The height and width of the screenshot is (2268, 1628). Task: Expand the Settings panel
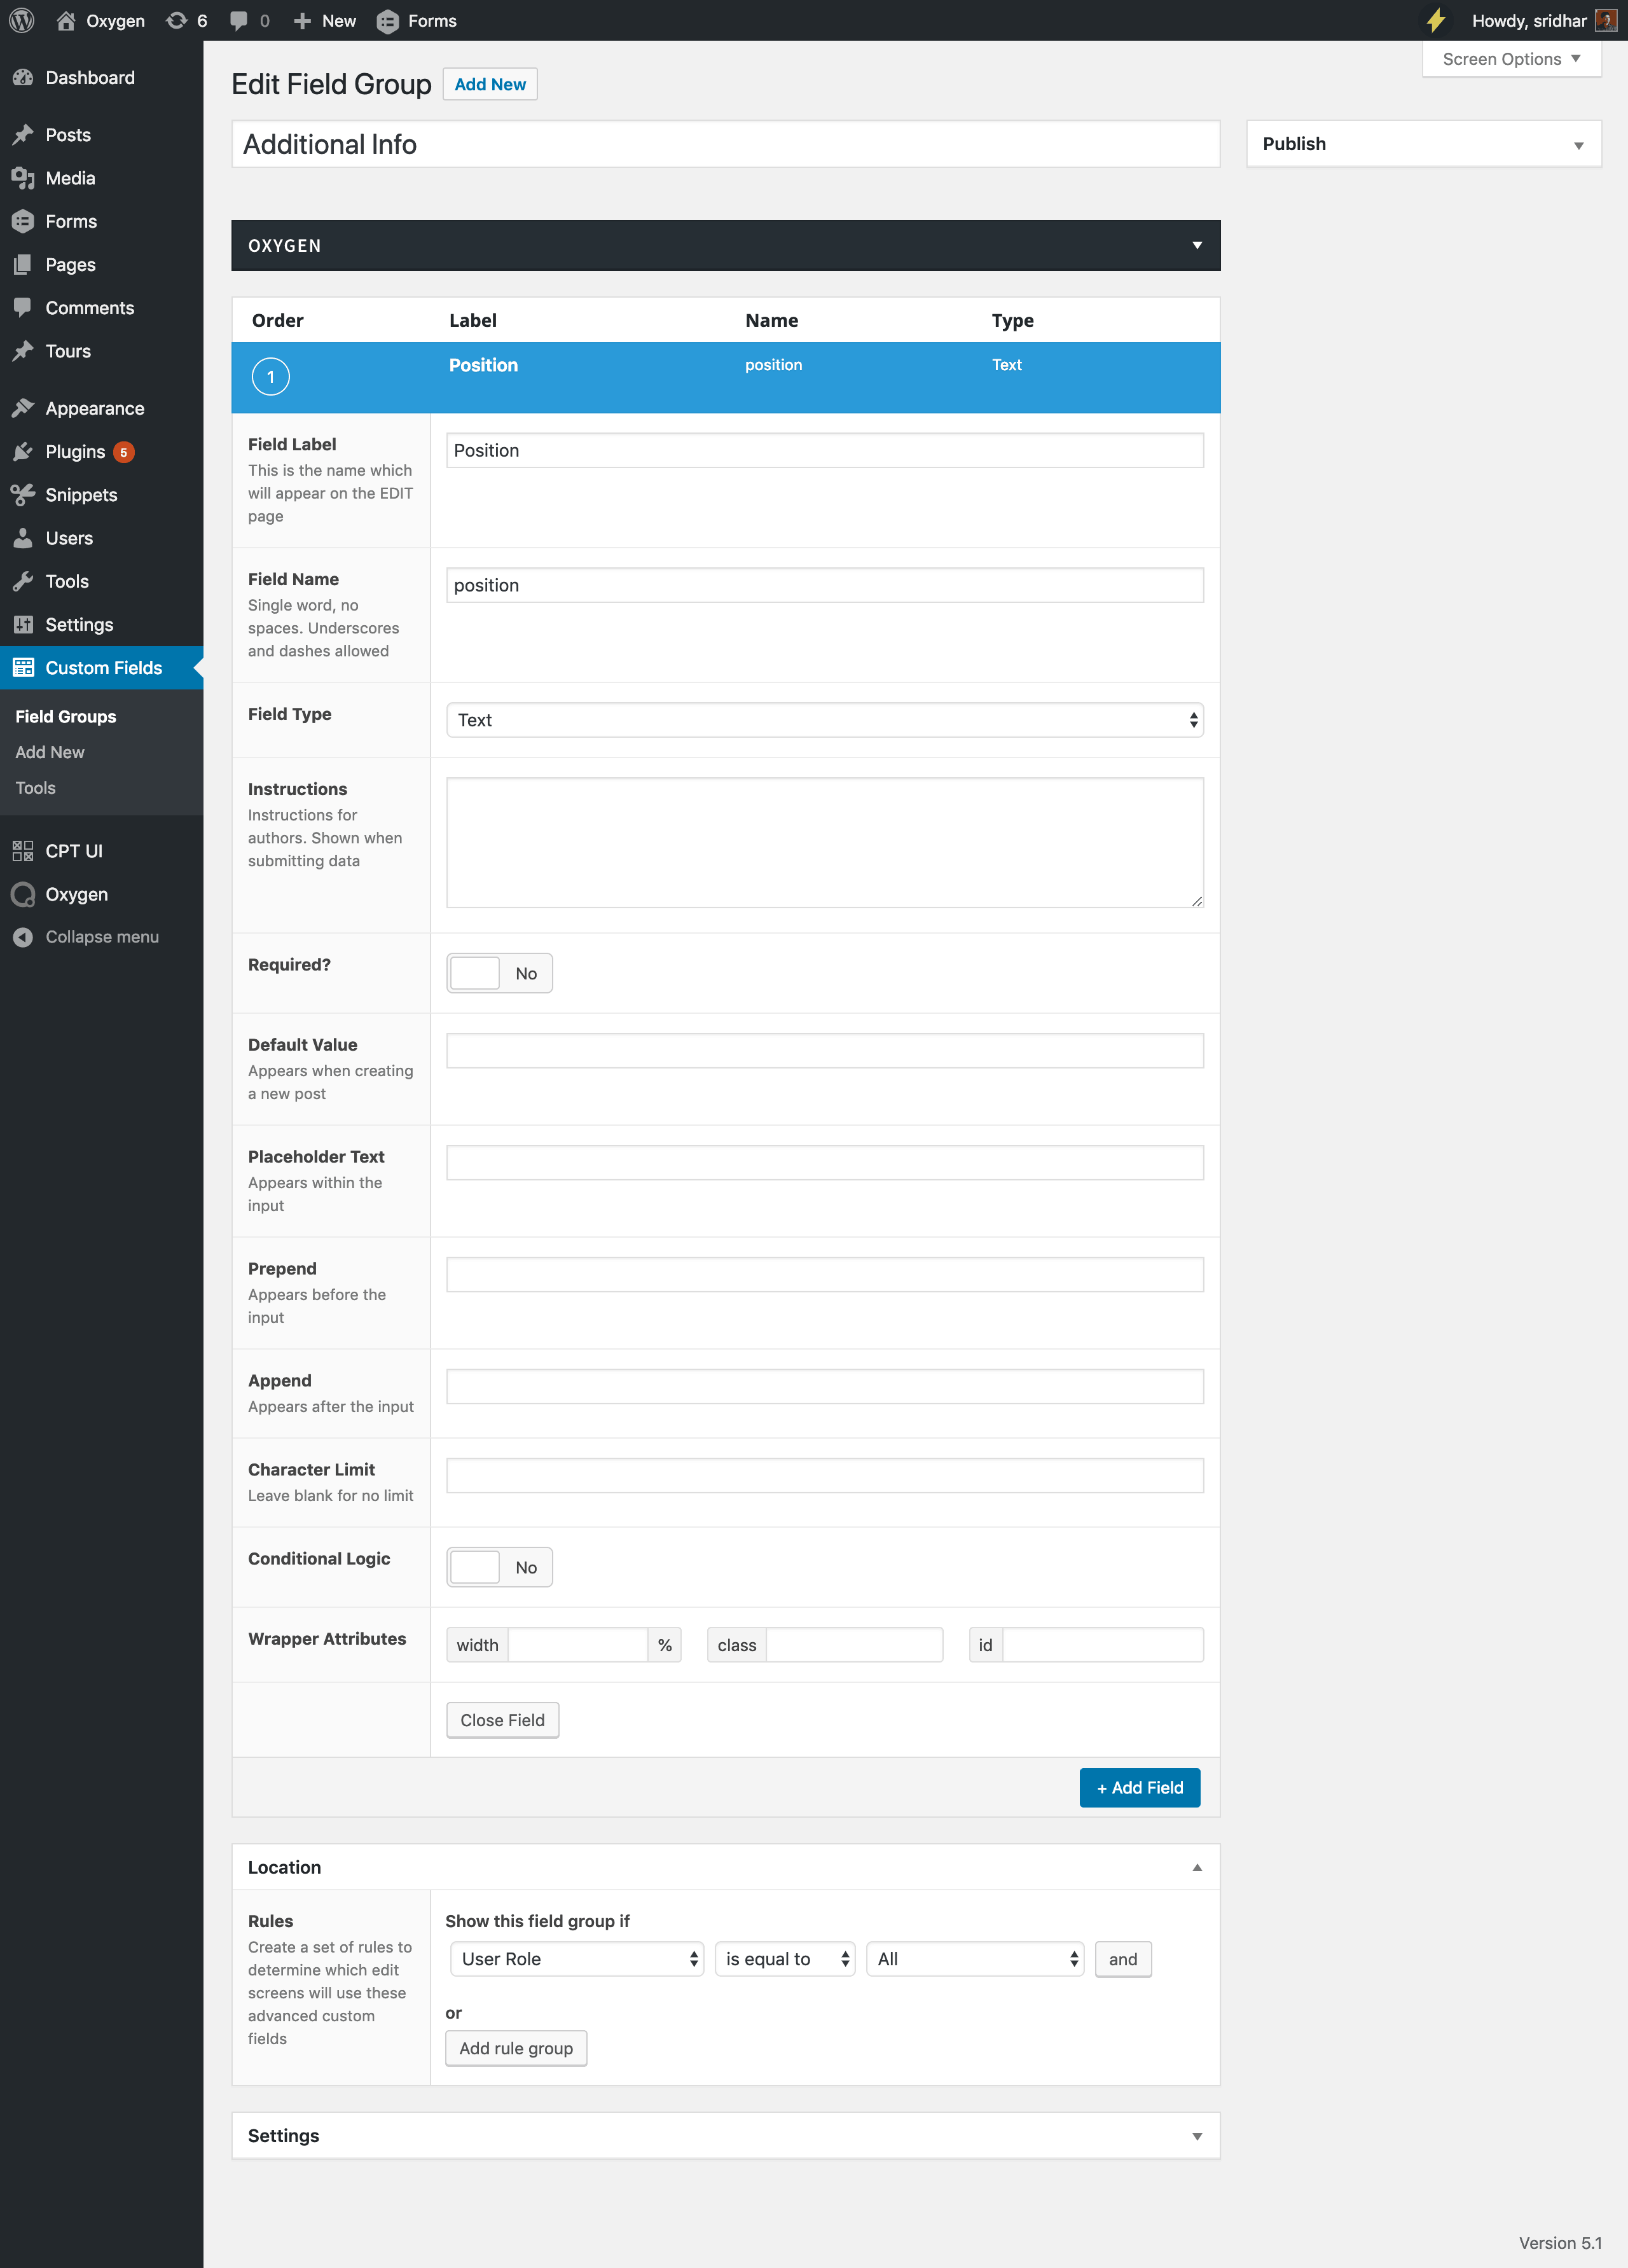(1197, 2136)
